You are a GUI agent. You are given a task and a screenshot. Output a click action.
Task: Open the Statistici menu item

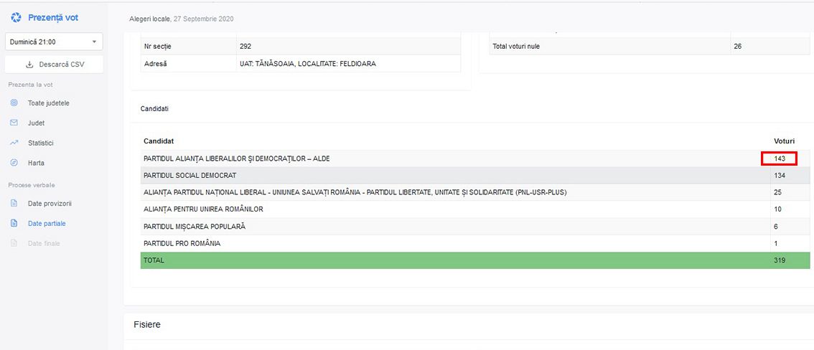click(x=40, y=143)
